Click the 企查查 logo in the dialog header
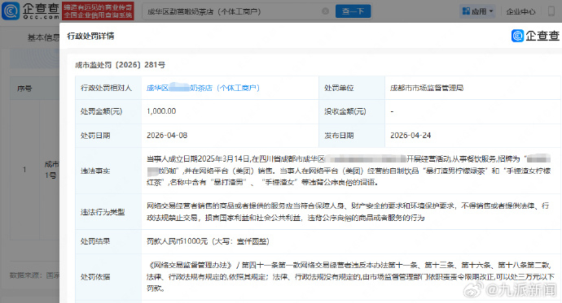The height and width of the screenshot is (303, 562). [535, 36]
